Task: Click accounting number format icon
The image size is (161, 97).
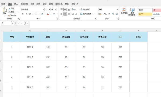Action: [100, 14]
